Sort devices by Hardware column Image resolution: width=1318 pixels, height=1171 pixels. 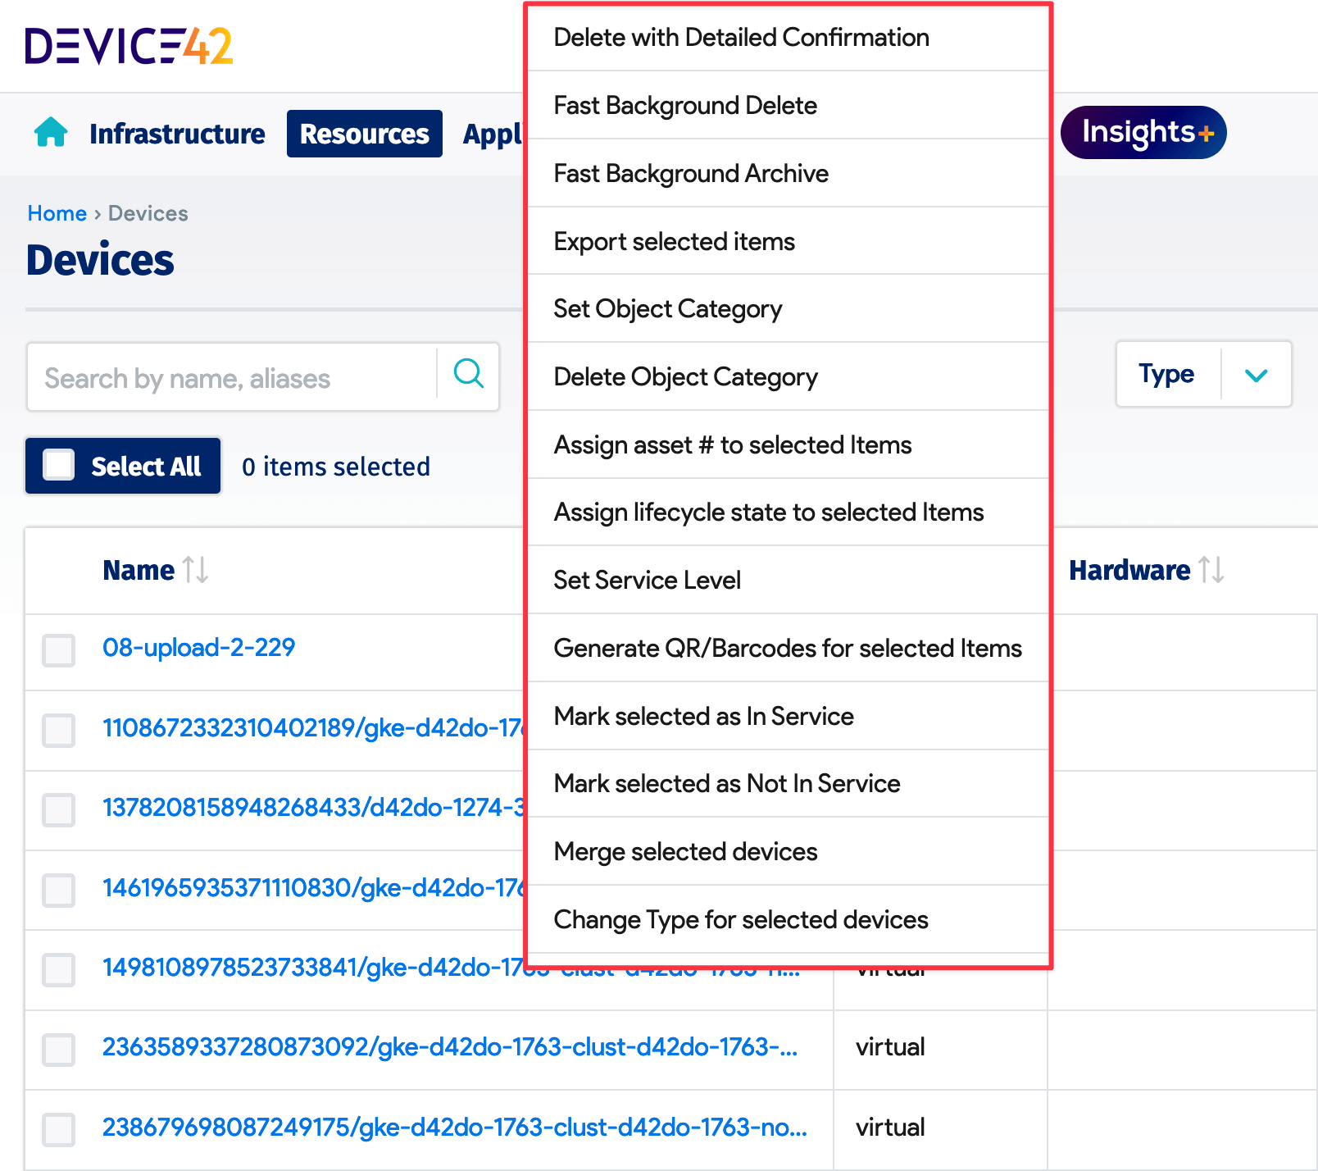(x=1213, y=570)
